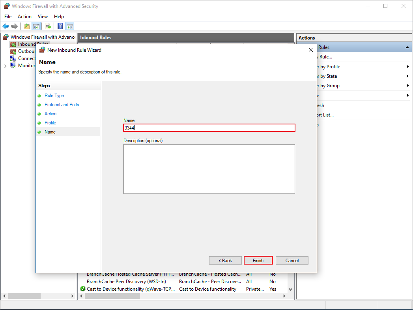Click the Private... profile cell
This screenshot has width=413, height=310.
tap(255, 289)
